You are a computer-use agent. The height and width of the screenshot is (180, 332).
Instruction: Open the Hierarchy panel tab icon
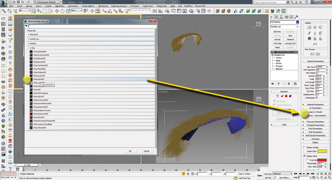pos(281,17)
